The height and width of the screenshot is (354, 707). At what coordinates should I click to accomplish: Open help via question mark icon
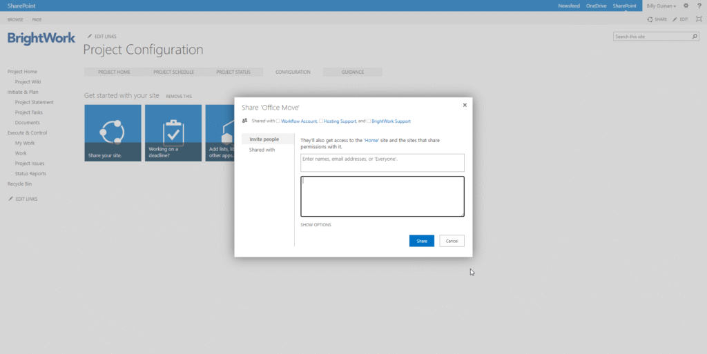coord(699,6)
